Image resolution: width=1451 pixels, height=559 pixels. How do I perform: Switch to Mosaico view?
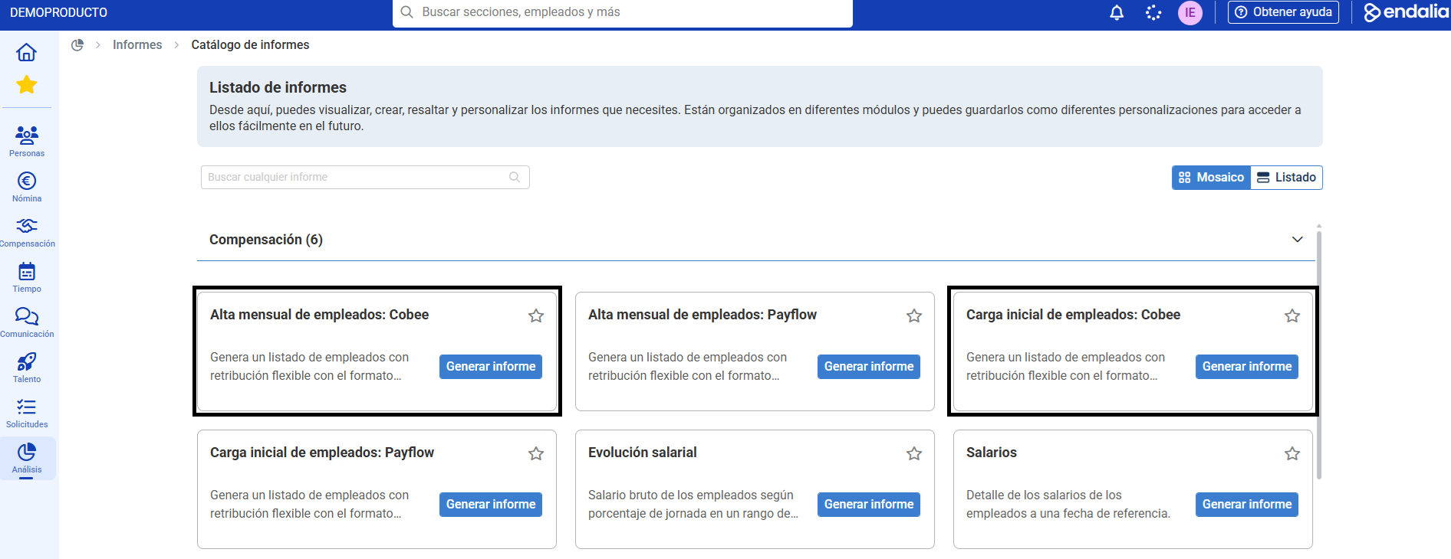(1211, 177)
